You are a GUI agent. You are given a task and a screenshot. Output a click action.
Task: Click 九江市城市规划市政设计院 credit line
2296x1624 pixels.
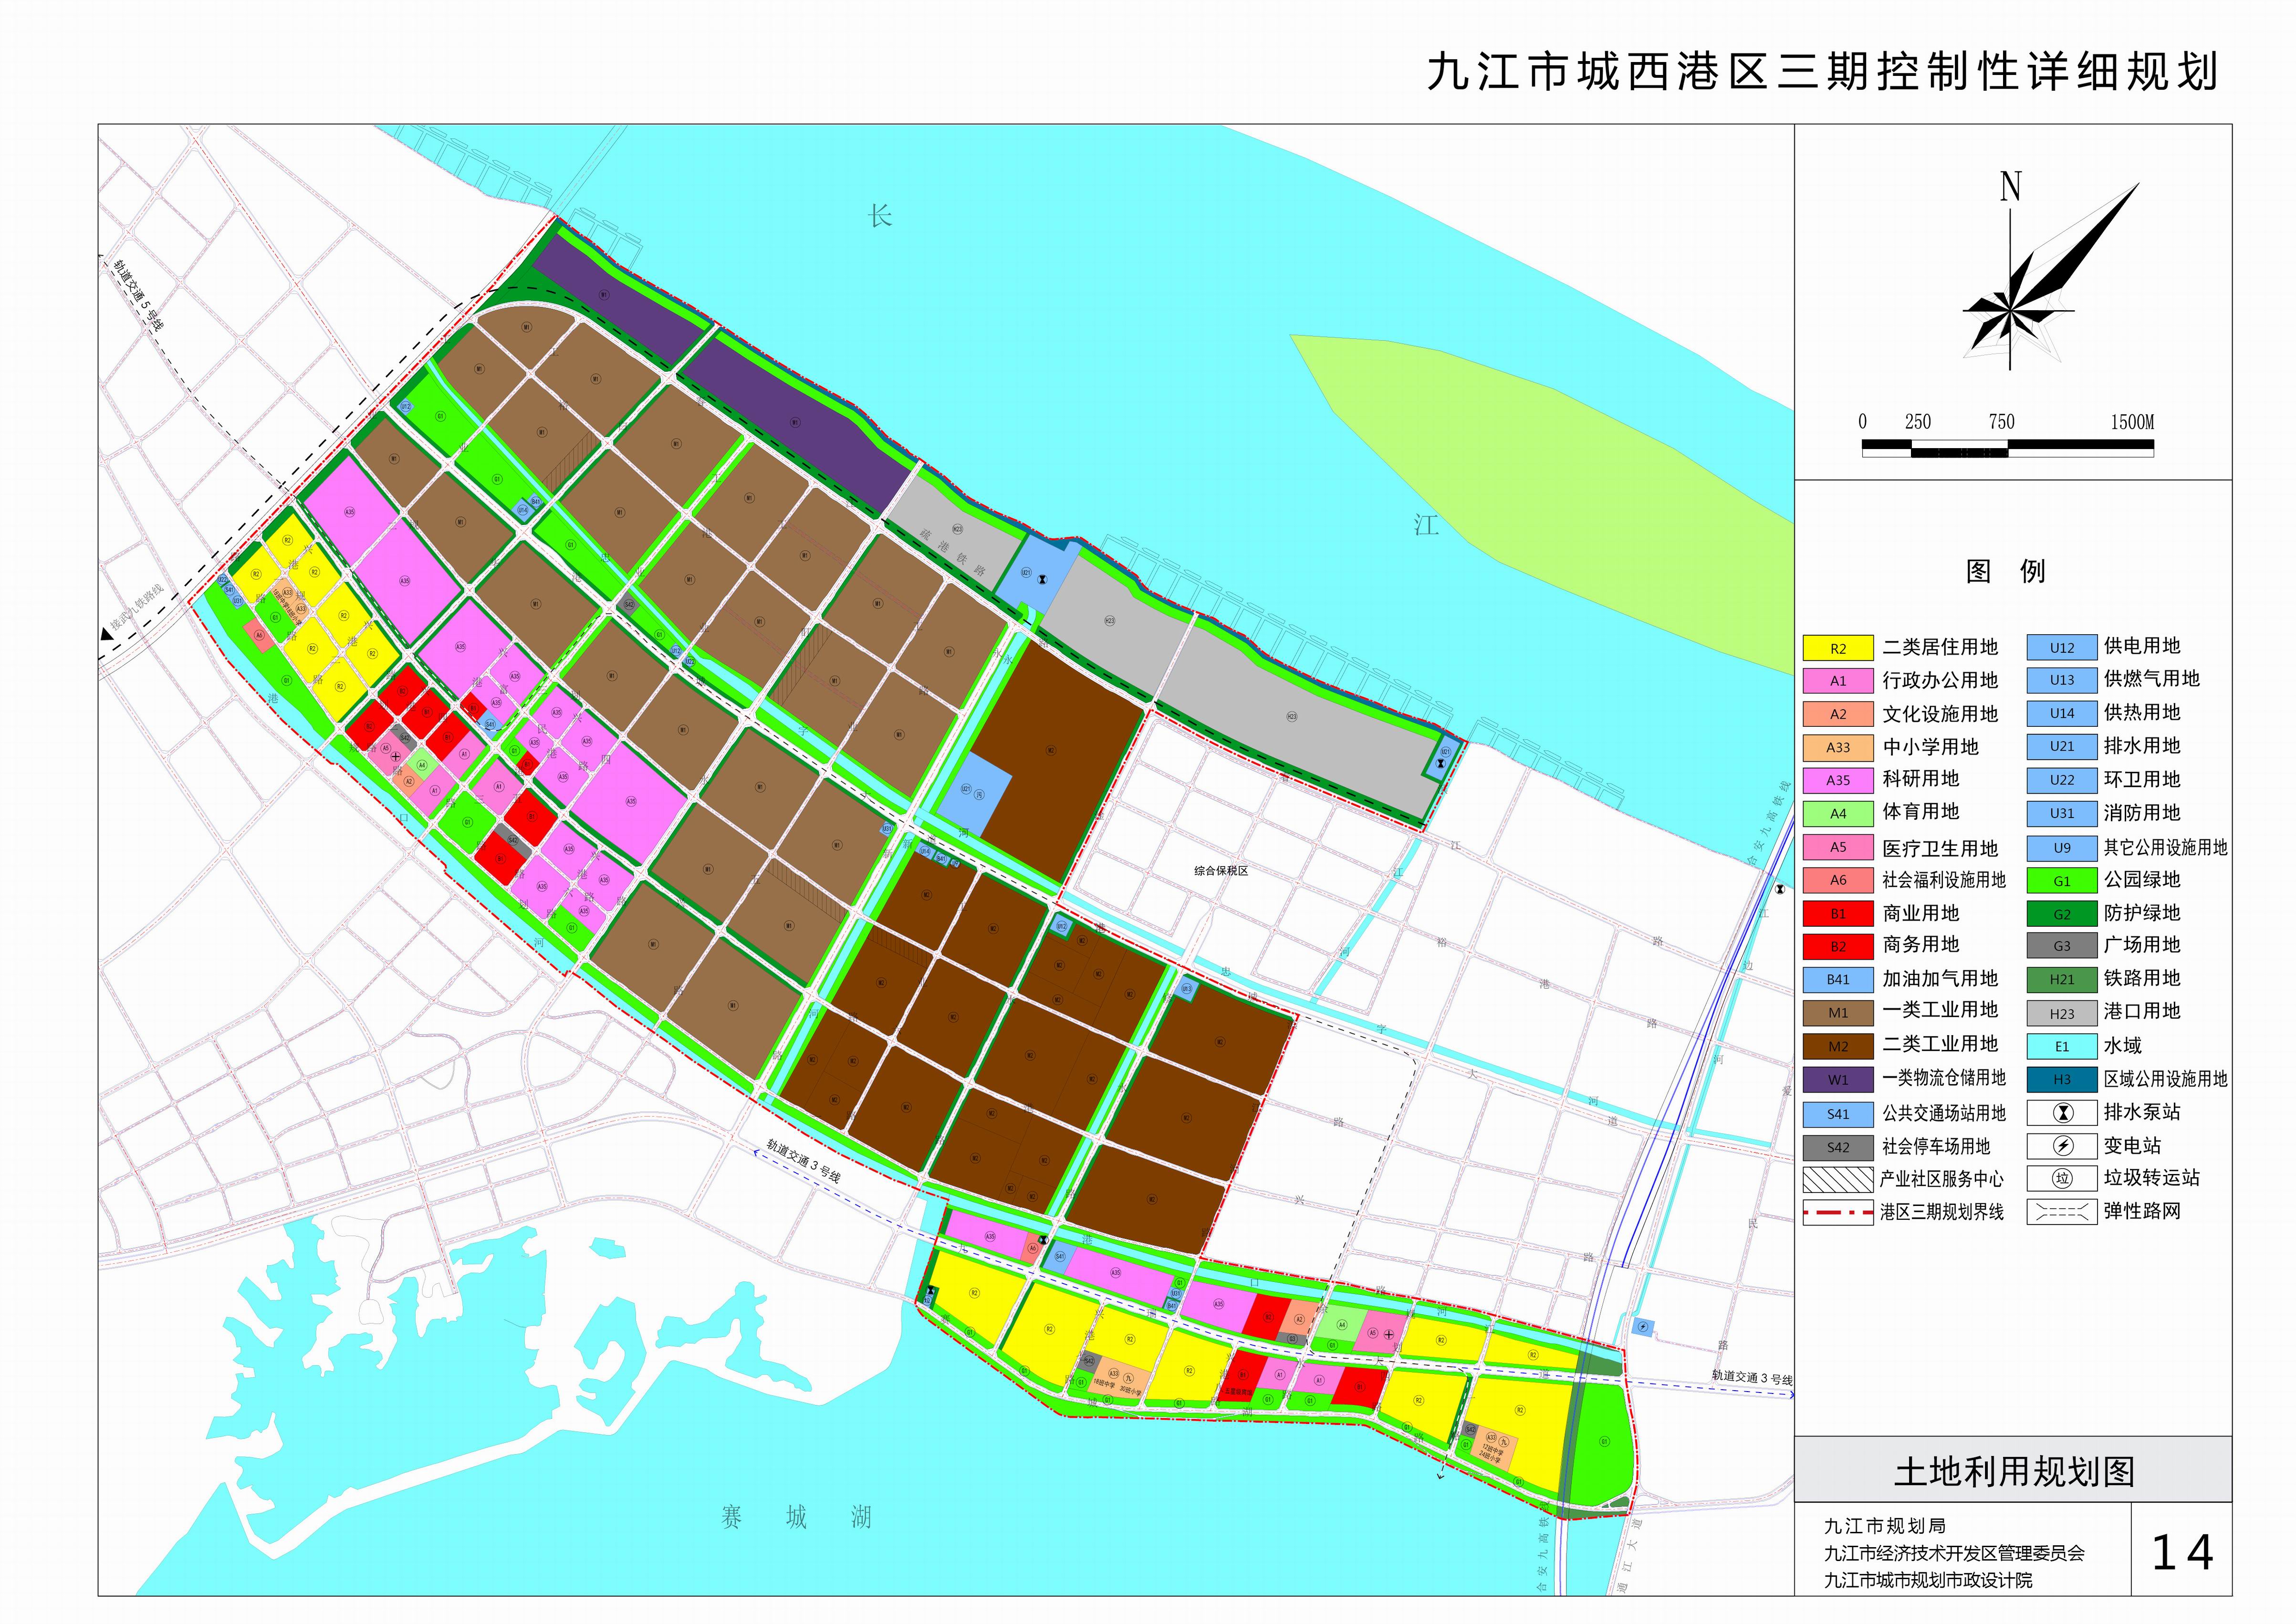[x=1928, y=1580]
